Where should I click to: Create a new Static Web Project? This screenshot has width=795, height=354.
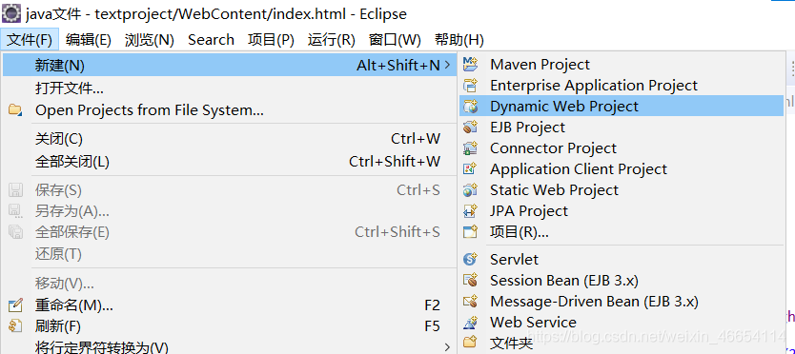[x=622, y=190]
